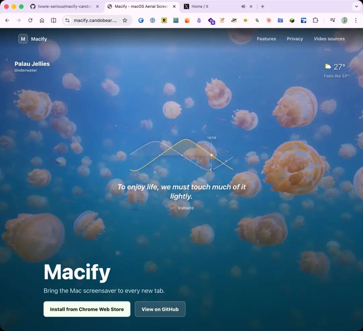Expand the tab search dropdown chevron

pos(357,6)
